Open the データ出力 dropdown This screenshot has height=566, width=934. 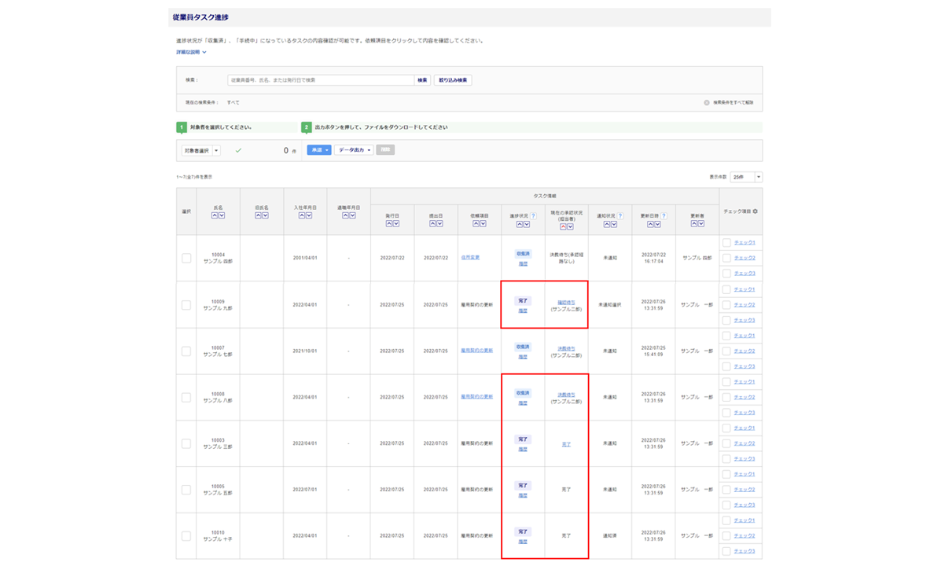354,150
